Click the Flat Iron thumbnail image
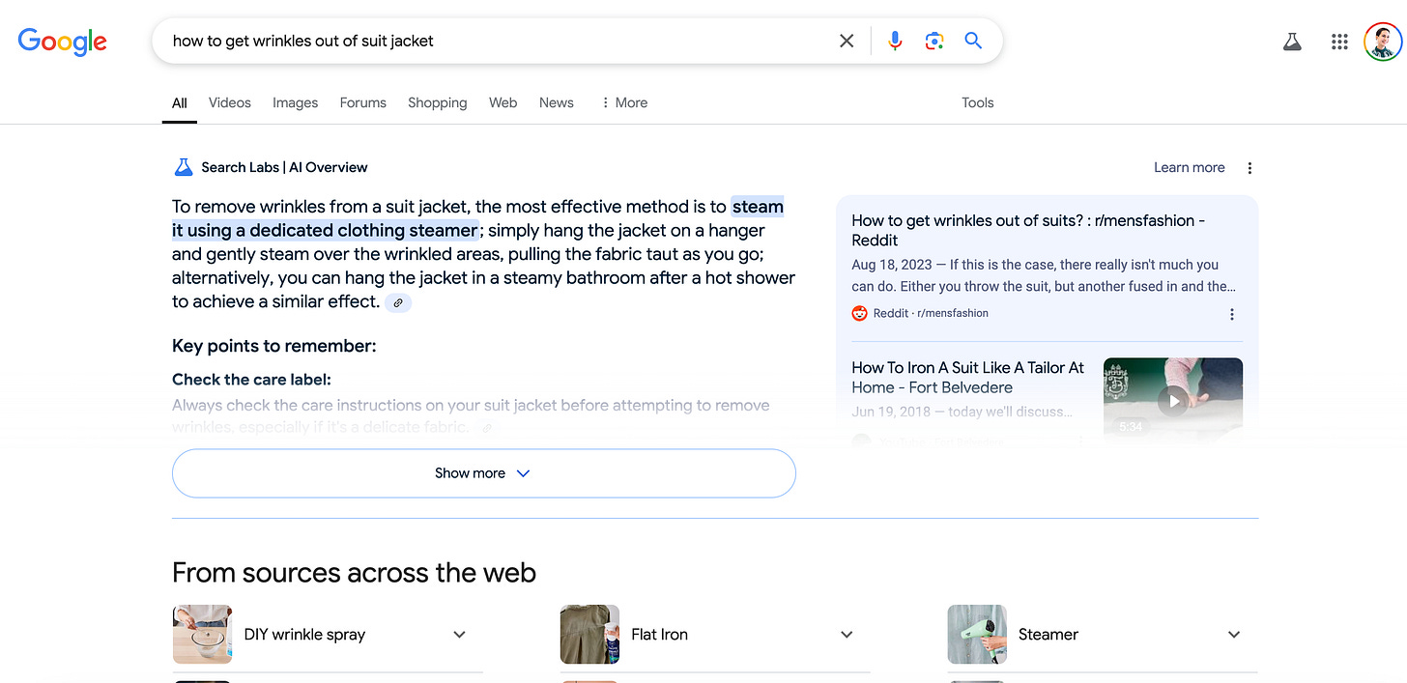Screen dimensions: 1407x683 click(590, 635)
